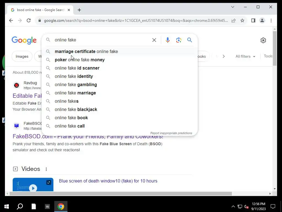Expand the tab search chevron
This screenshot has width=282, height=212.
232,7
